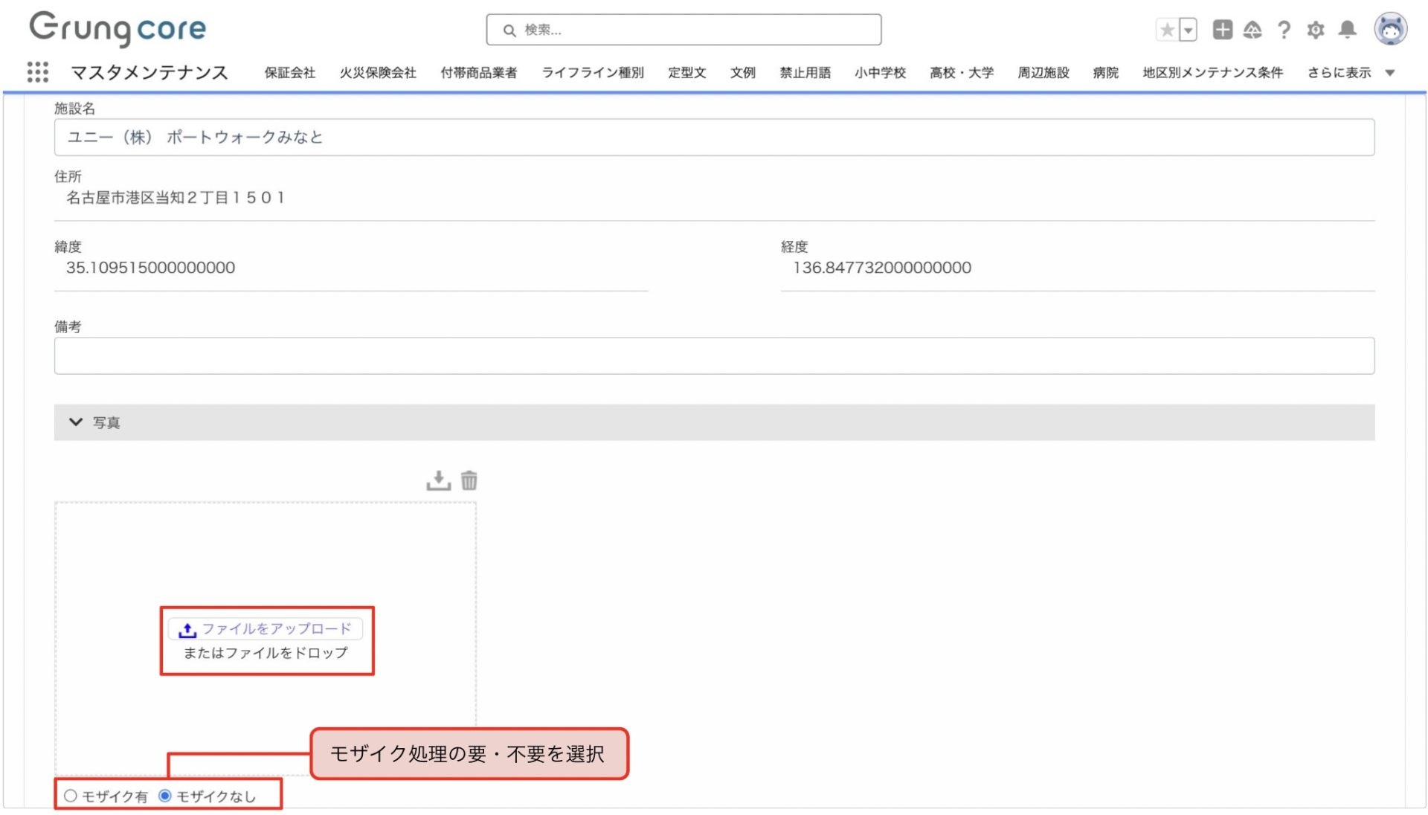Open the global actions plus icon

[x=1222, y=30]
